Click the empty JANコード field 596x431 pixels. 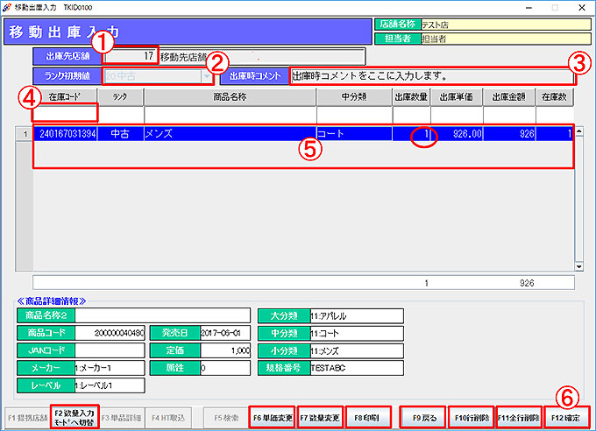[x=110, y=350]
